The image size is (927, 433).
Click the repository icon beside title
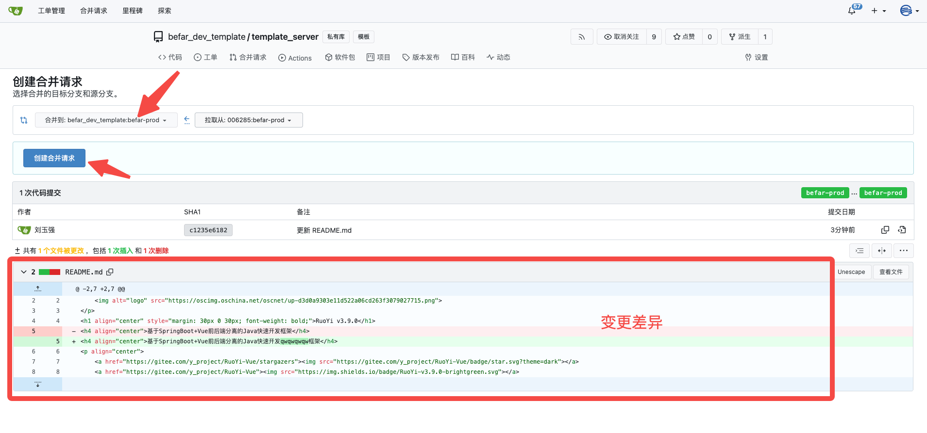158,37
